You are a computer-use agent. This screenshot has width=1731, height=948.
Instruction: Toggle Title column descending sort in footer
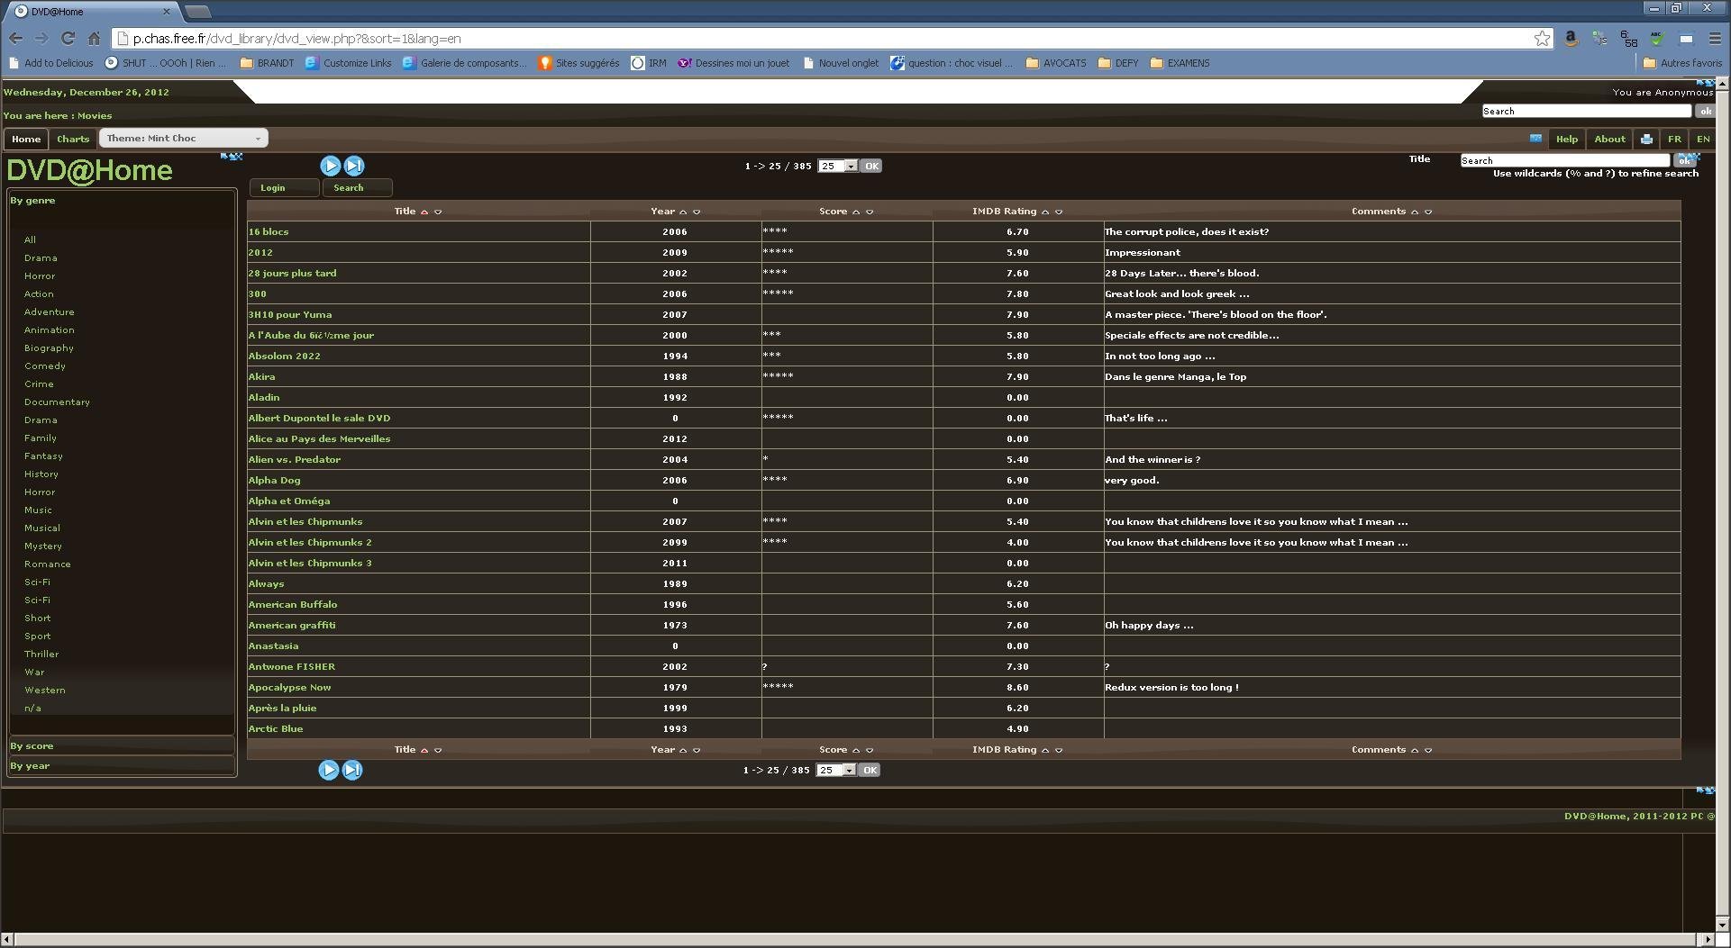pos(440,749)
